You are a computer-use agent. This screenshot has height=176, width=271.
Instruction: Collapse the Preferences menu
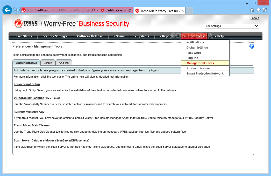pos(194,36)
